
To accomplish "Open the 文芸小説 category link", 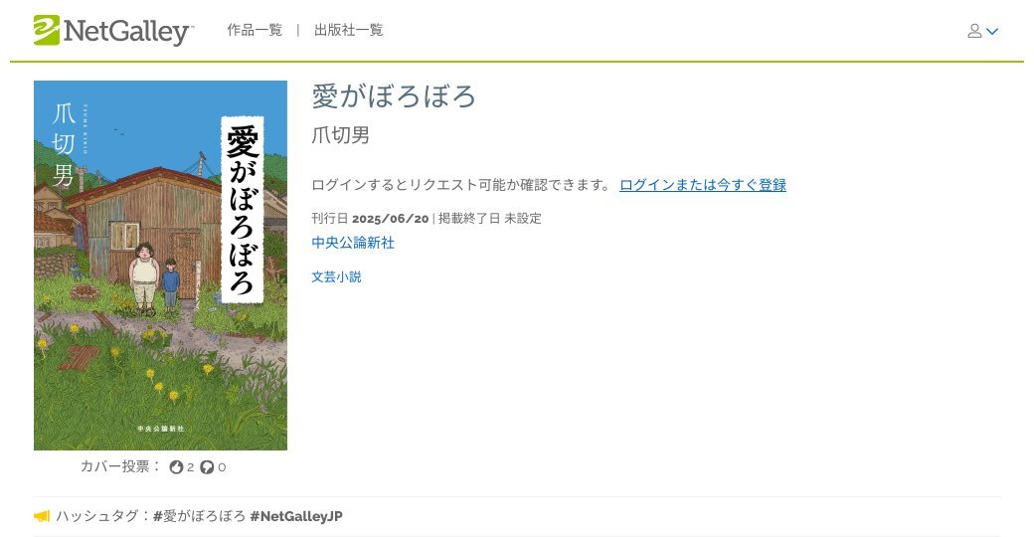I will [x=336, y=277].
